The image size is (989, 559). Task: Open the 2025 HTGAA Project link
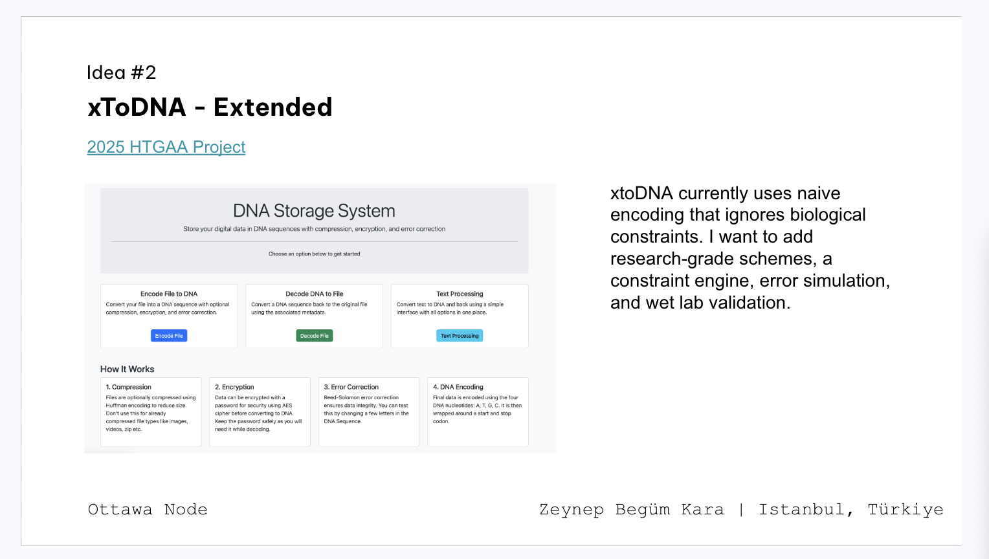coord(166,148)
